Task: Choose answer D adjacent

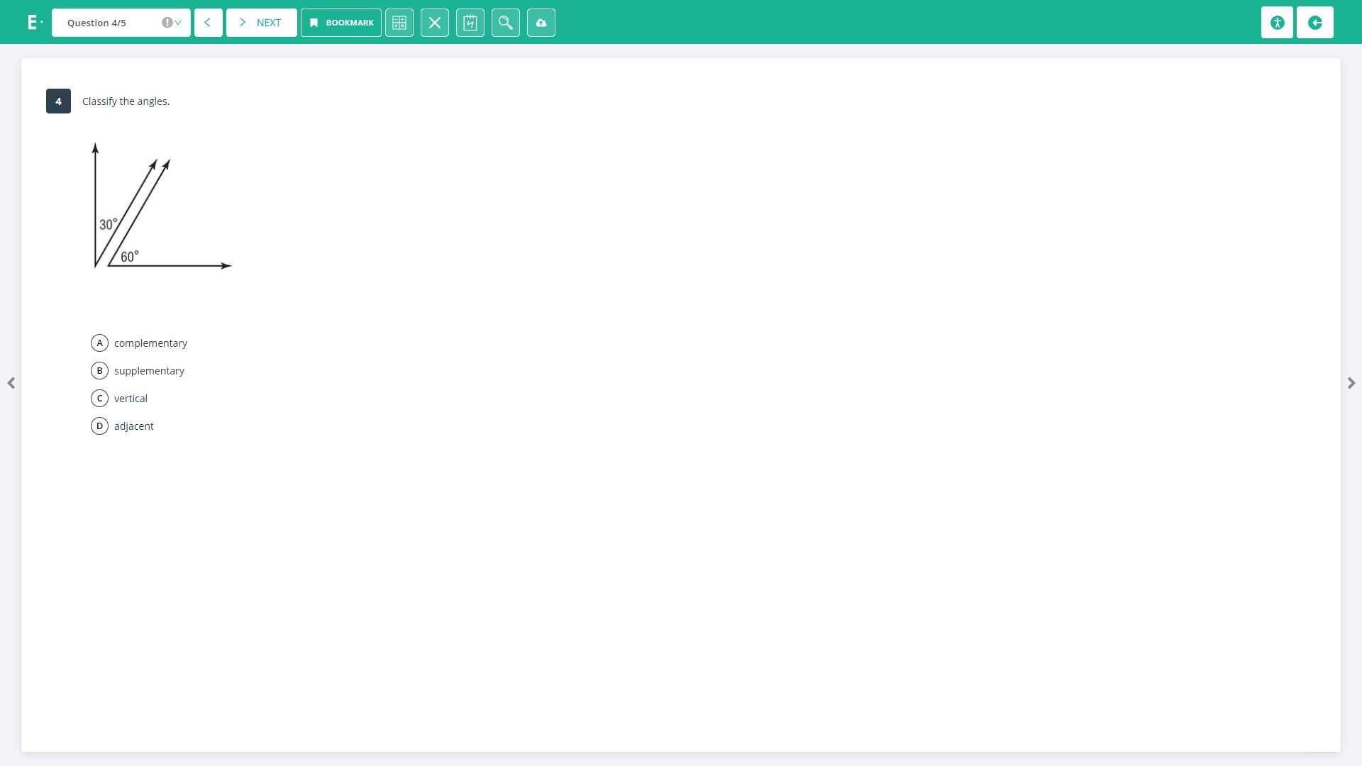Action: (100, 426)
